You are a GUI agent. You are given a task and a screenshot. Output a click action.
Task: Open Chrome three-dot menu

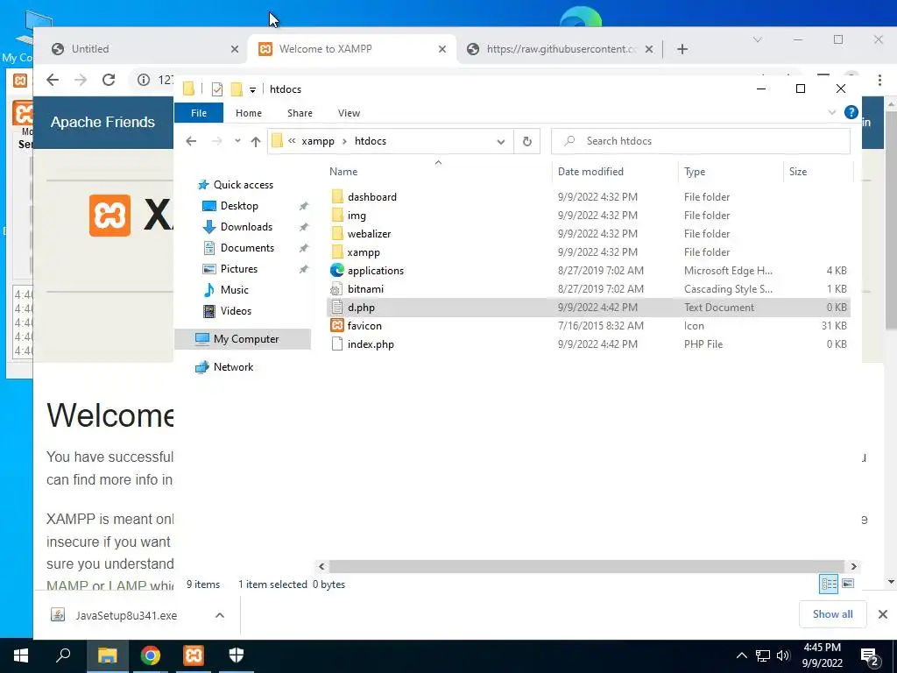(879, 80)
